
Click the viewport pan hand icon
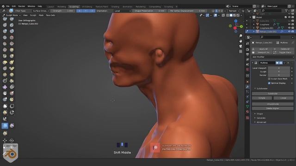point(240,41)
